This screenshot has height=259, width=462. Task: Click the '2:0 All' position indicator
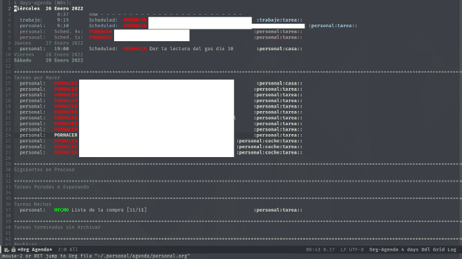tap(68, 250)
